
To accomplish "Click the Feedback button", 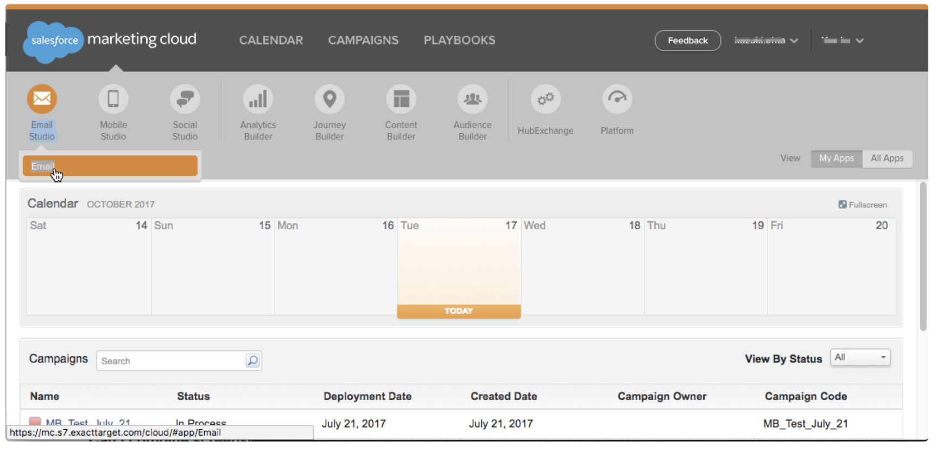I will click(687, 41).
